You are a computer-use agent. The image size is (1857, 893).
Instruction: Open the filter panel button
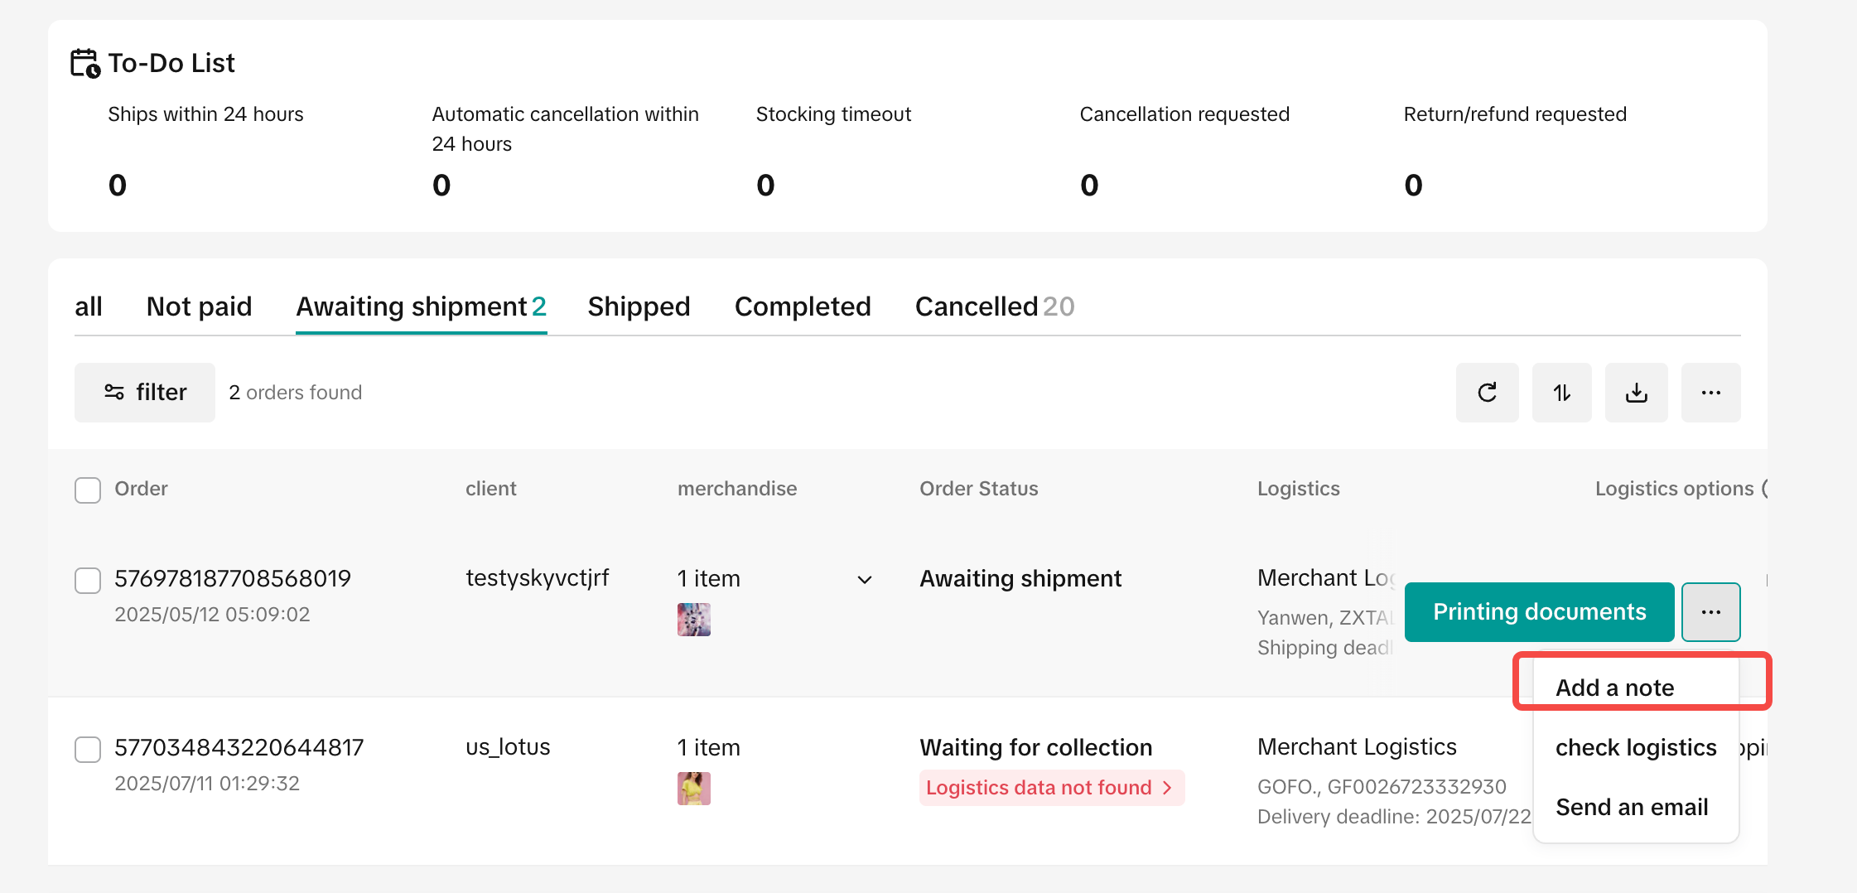(x=145, y=393)
